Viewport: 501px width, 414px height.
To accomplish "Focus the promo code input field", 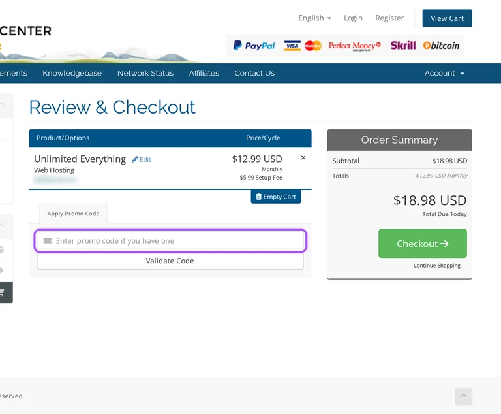I will pyautogui.click(x=170, y=240).
